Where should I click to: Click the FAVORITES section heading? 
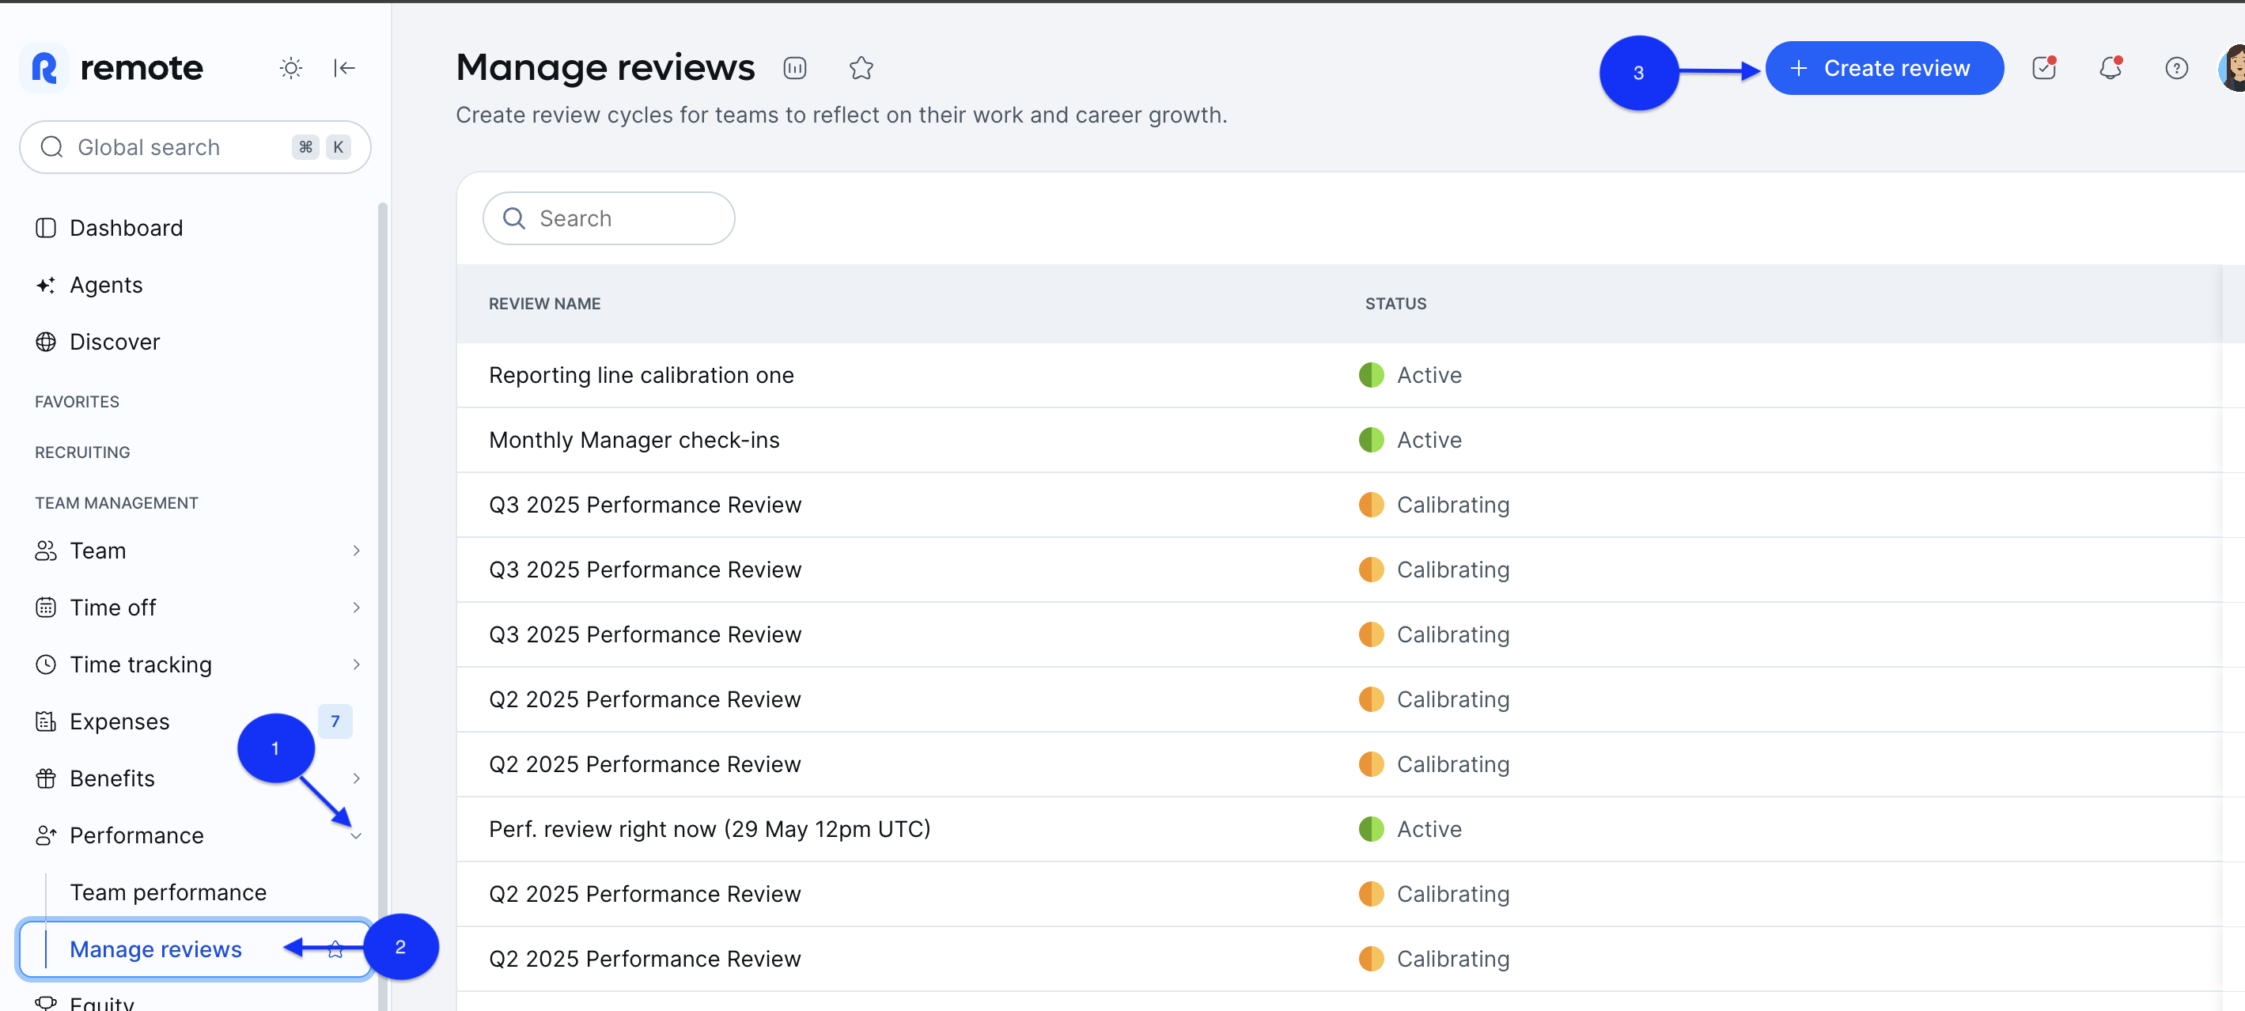[x=77, y=402]
